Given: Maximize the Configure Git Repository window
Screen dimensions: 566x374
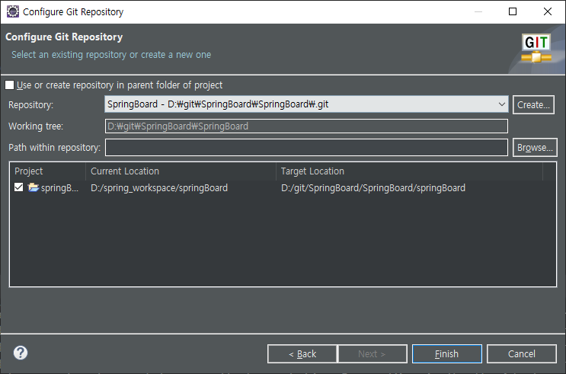Looking at the screenshot, I should tap(513, 11).
